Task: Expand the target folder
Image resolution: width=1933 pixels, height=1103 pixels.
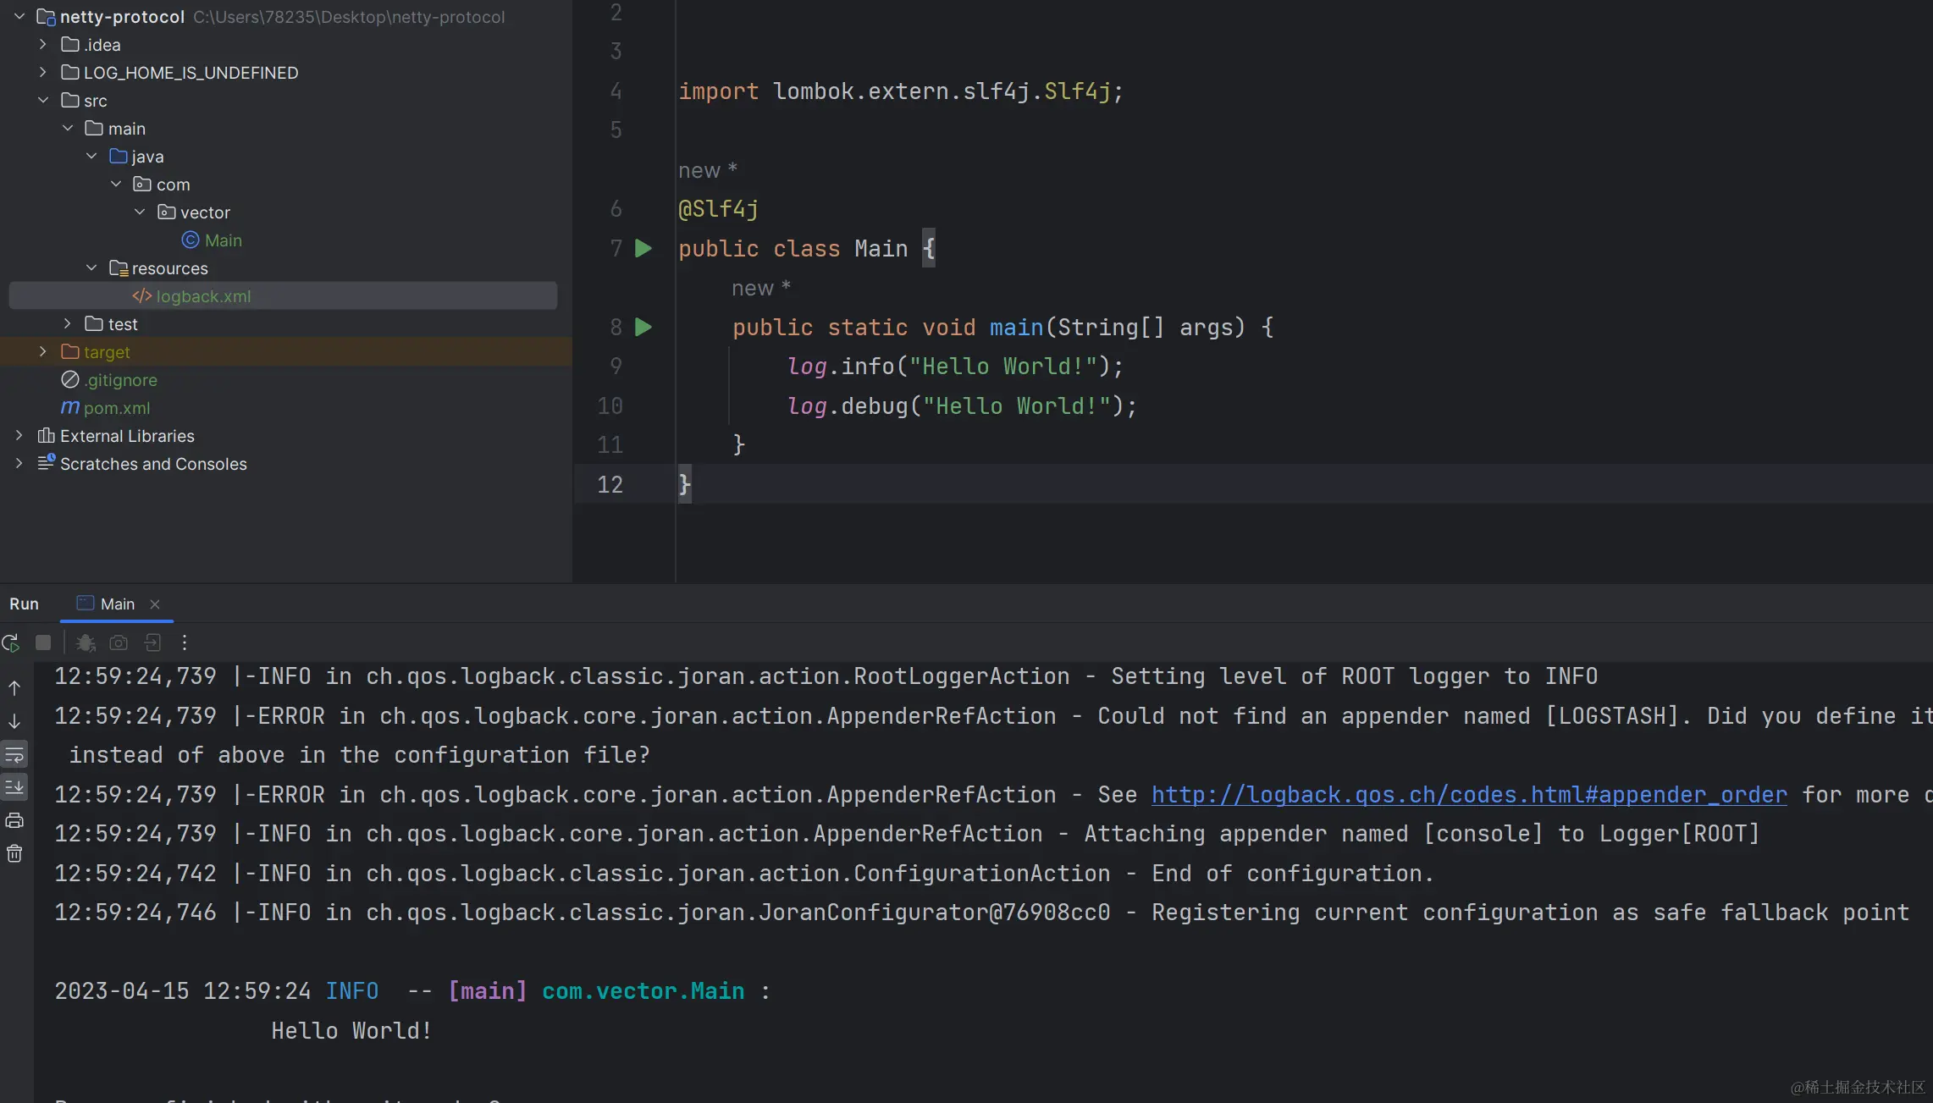Action: 43,352
